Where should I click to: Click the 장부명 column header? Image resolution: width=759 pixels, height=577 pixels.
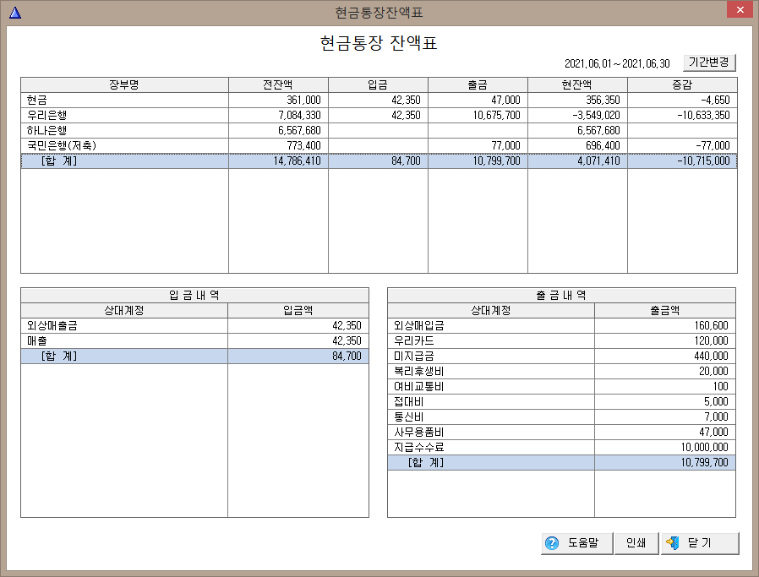[124, 84]
